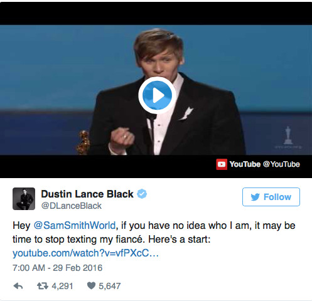Viewport: 312px width, 301px height.
Task: Play the embedded YouTube video
Action: click(x=157, y=95)
